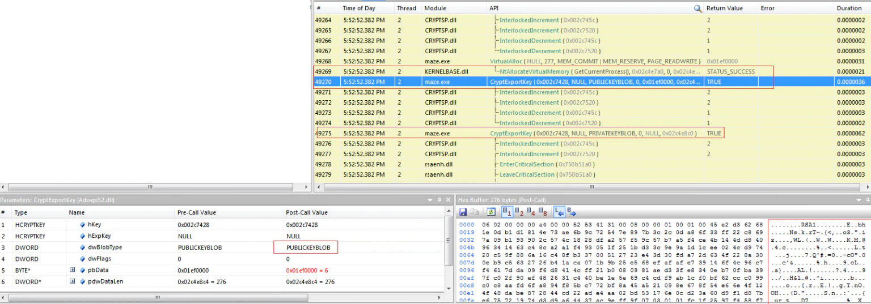Screen dimensions: 871x304
Task: Sort by Duration column header
Action: point(852,8)
